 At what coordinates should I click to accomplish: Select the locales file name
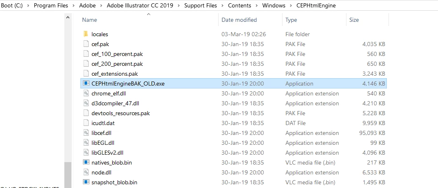pos(100,34)
